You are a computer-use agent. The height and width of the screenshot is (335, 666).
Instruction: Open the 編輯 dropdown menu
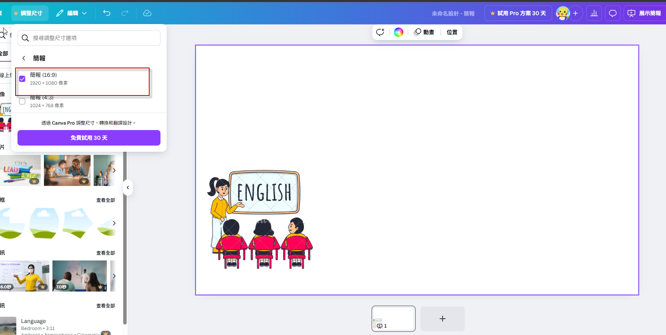(71, 13)
